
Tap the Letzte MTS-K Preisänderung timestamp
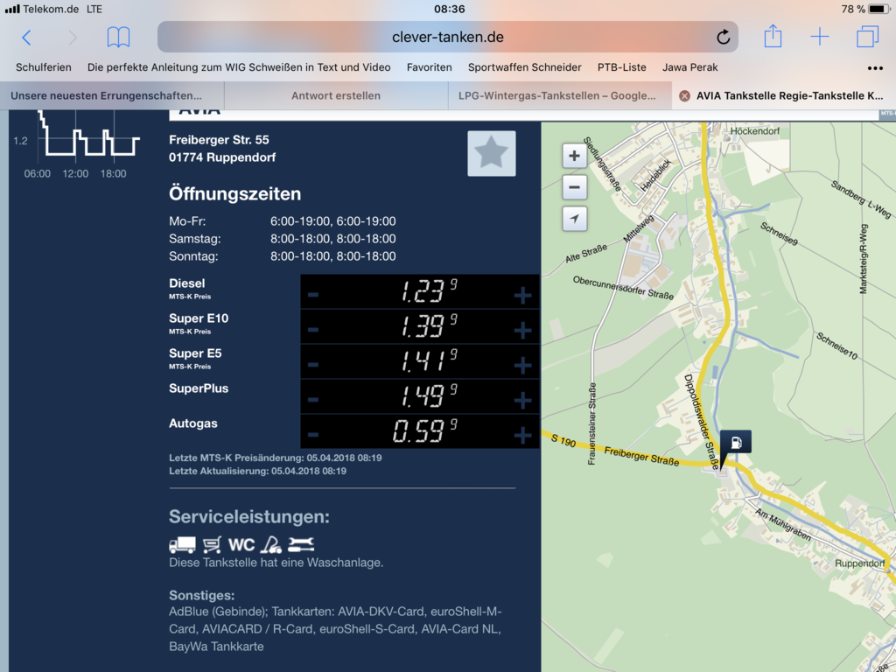276,458
